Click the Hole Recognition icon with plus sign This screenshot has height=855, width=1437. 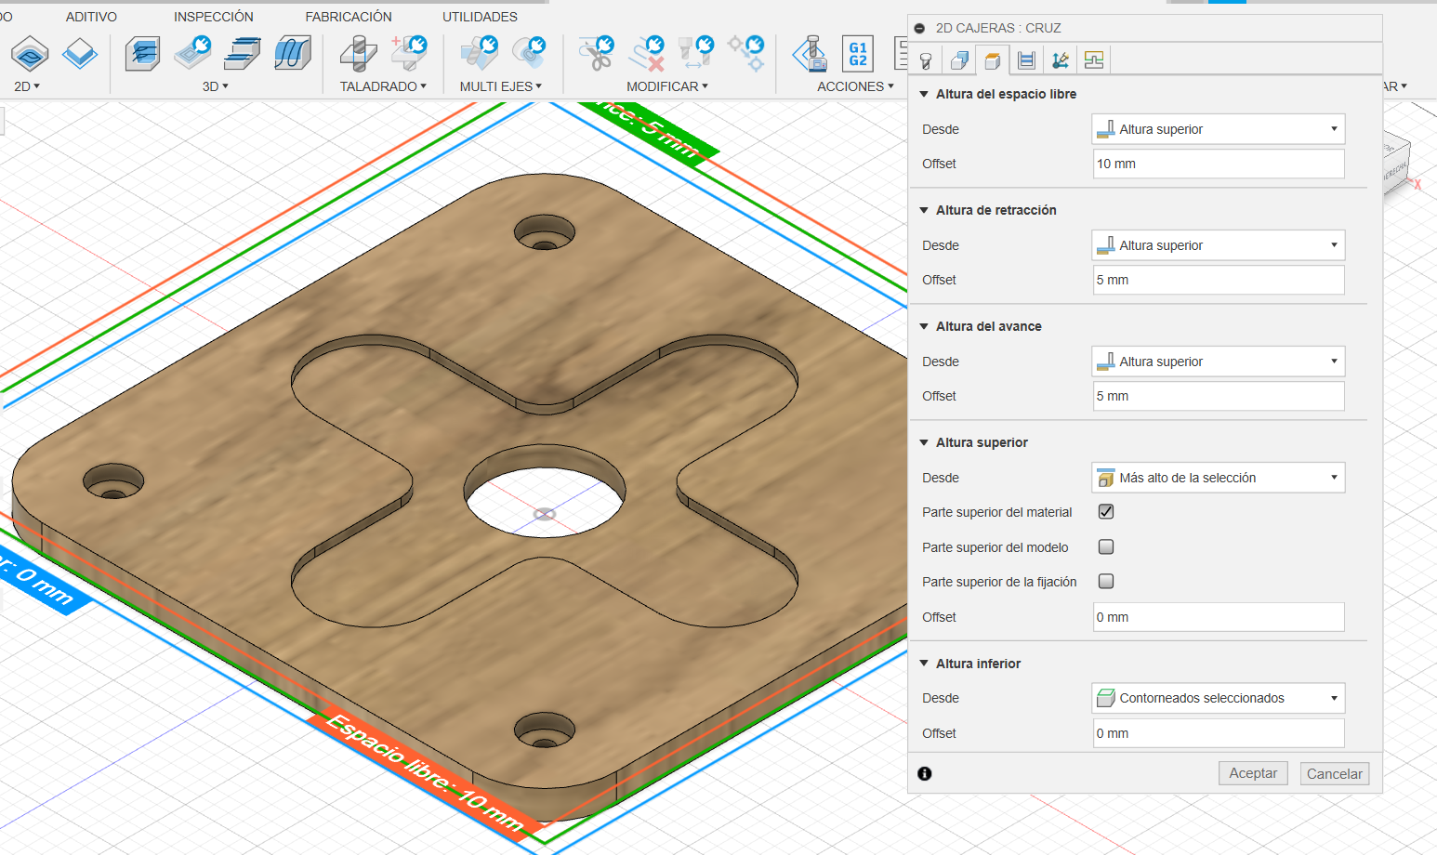[x=409, y=53]
